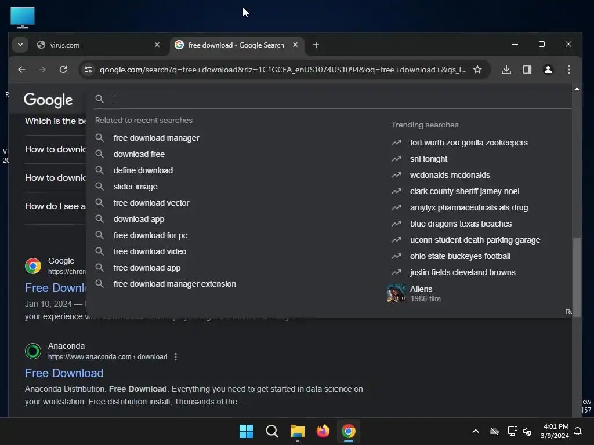Show hidden tray icons chevron
Viewport: 594px width, 445px height.
click(x=476, y=431)
